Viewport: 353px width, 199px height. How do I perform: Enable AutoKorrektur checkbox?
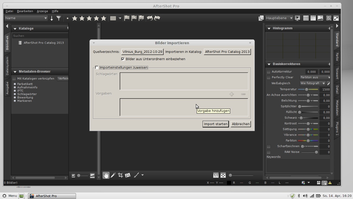point(269,72)
